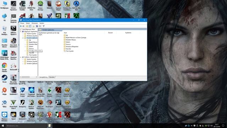Screen dimensions: 227x128
Task: Toggle the Show/Hide Console Tree toolbar icon
Action: tap(30, 26)
